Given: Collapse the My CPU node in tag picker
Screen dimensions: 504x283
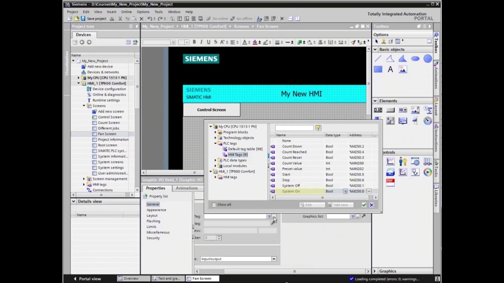Looking at the screenshot, I should (211, 127).
